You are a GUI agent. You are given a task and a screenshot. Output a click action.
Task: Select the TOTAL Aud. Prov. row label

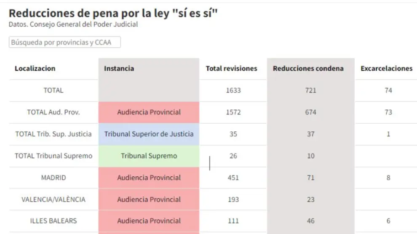click(53, 112)
